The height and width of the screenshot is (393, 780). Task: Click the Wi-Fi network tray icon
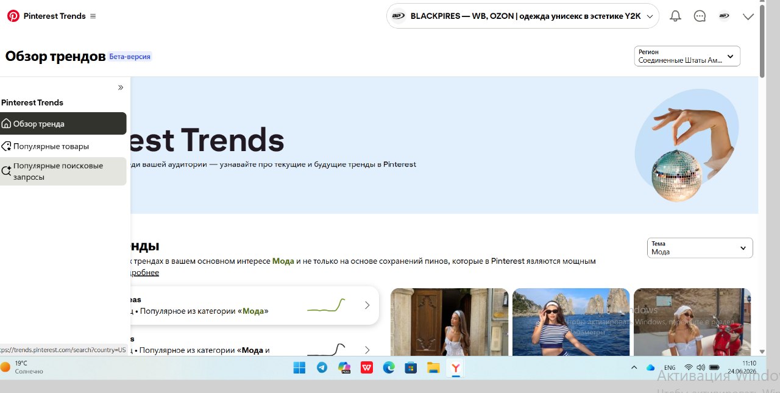pyautogui.click(x=689, y=367)
